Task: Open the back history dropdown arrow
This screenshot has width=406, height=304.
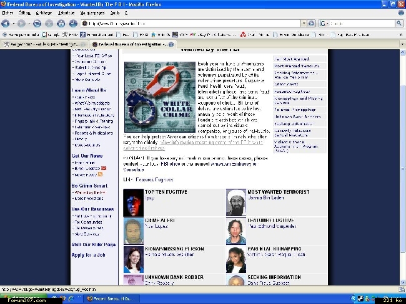Action: click(x=14, y=24)
